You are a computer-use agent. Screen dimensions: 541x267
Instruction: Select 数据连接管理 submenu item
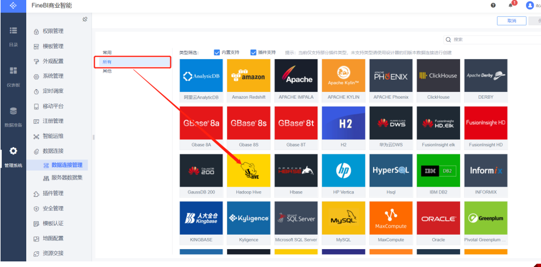coord(57,165)
